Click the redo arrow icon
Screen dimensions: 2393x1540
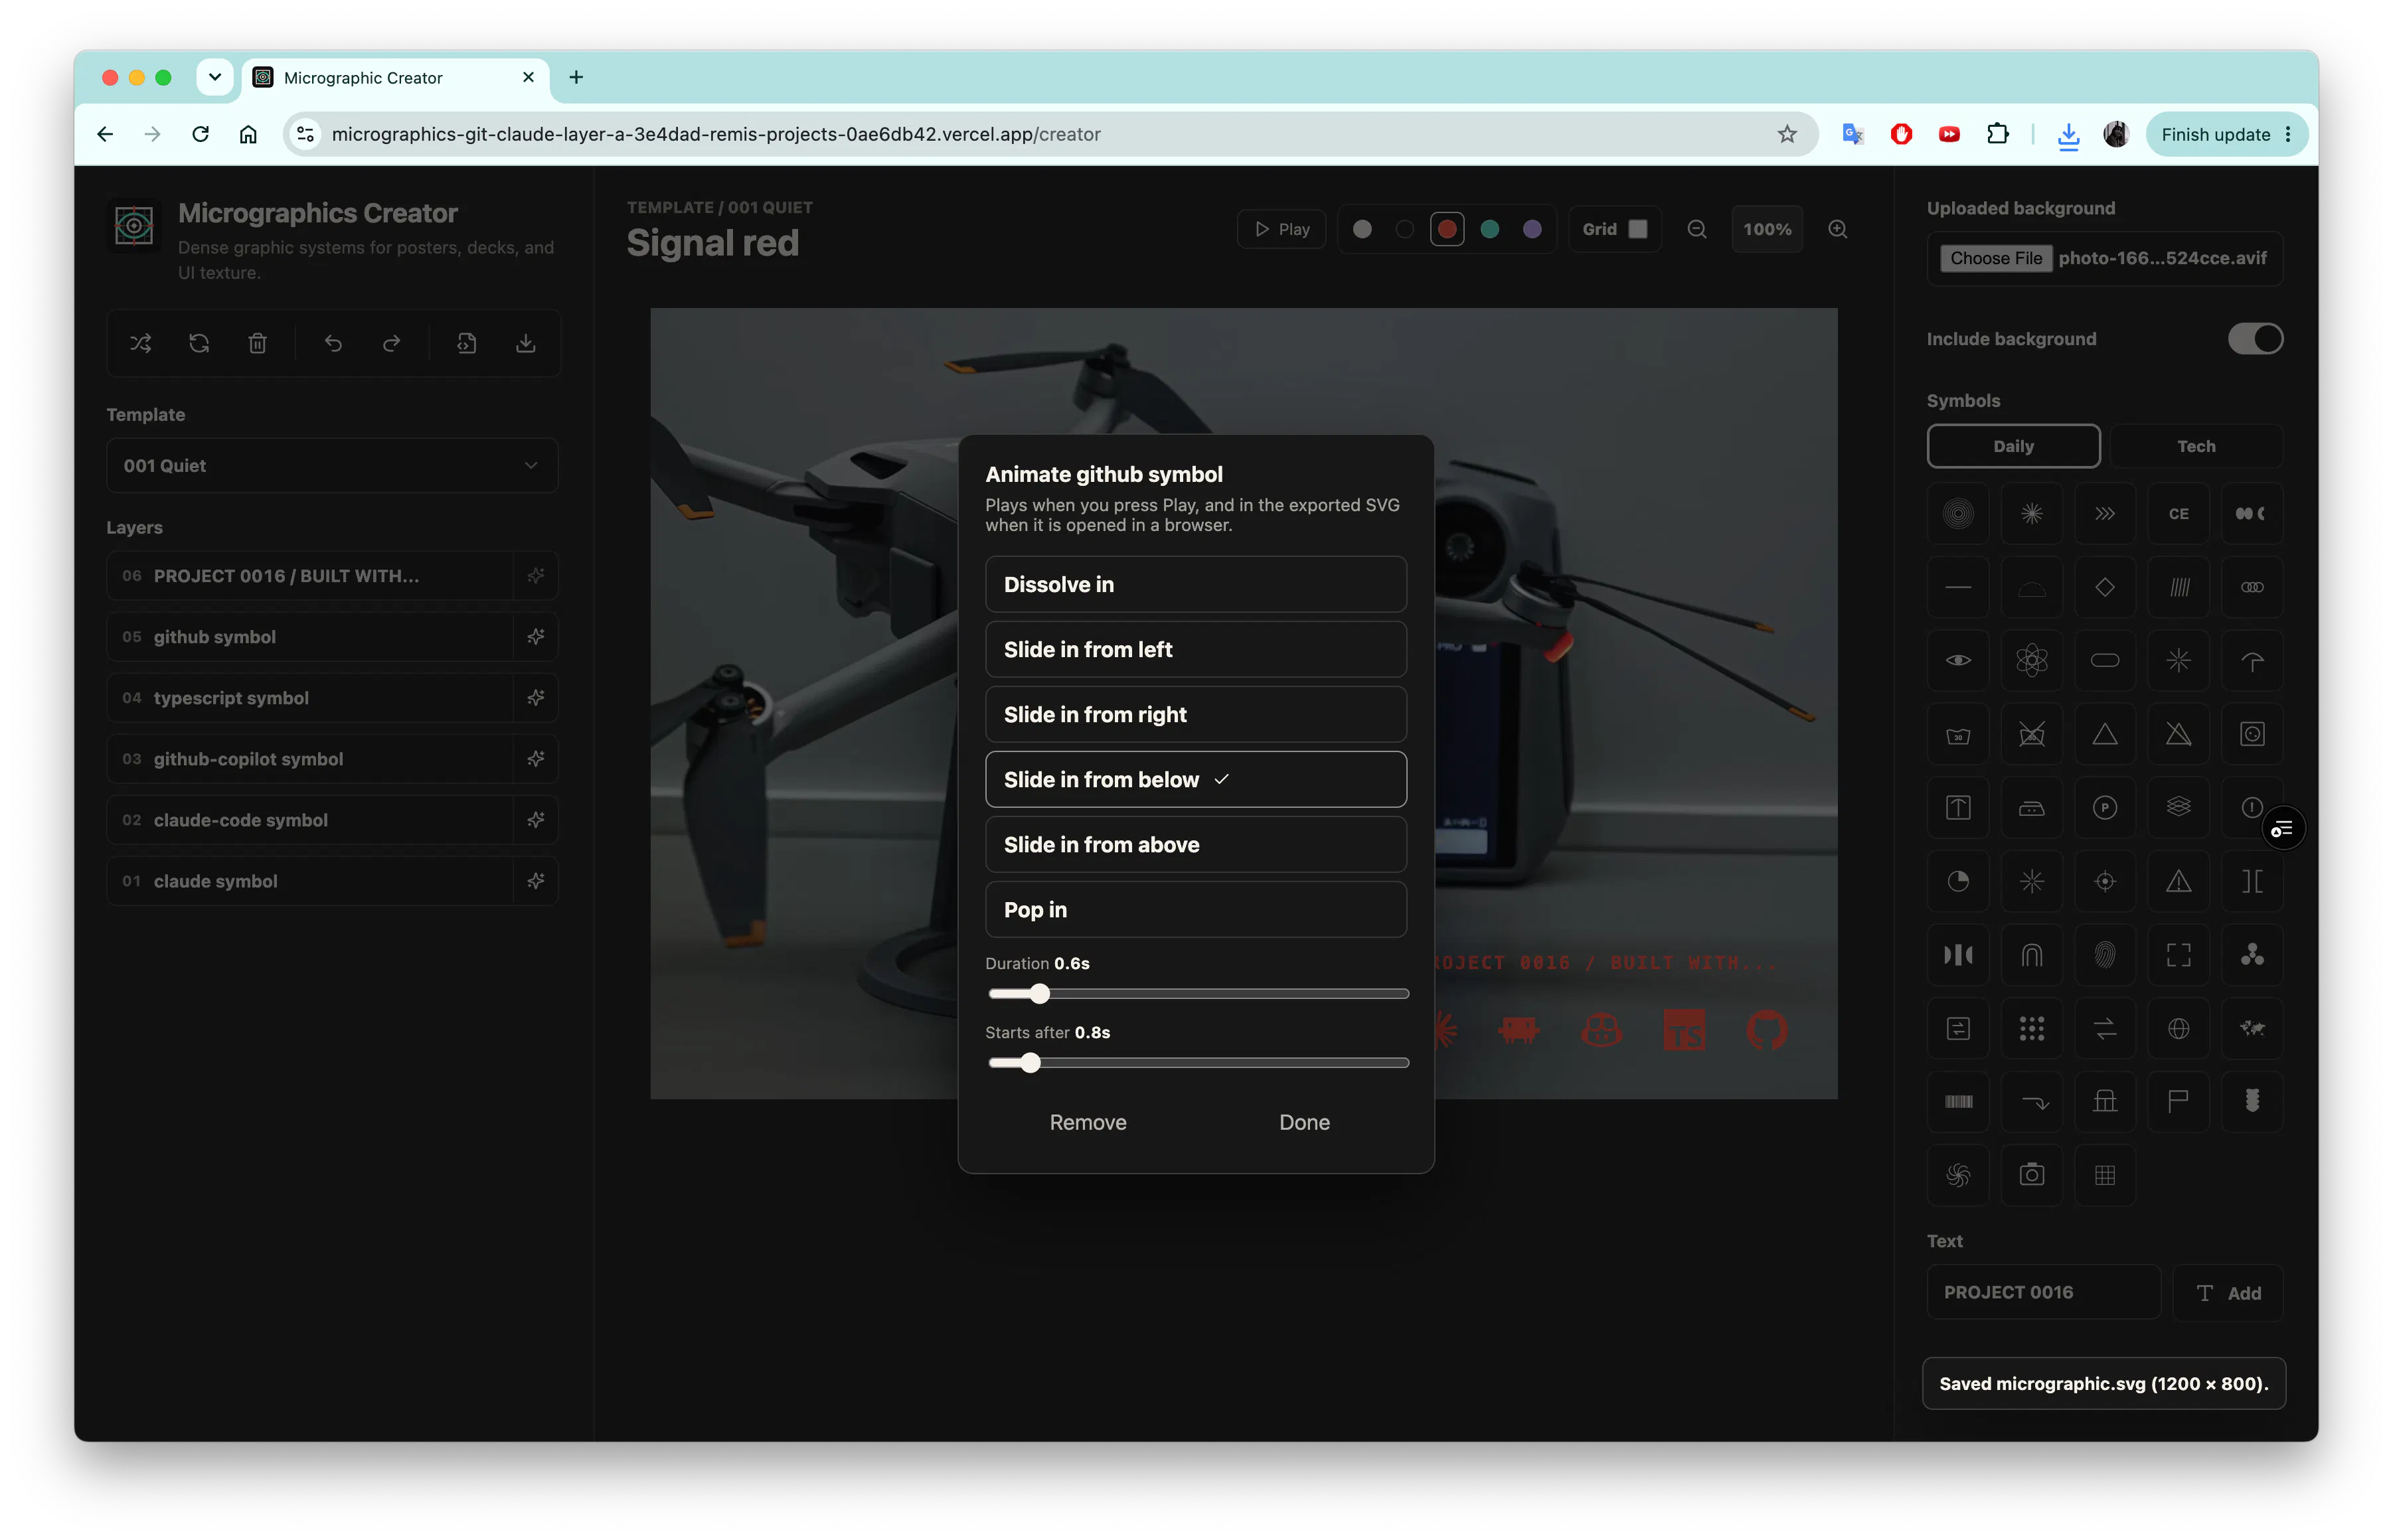pos(392,344)
